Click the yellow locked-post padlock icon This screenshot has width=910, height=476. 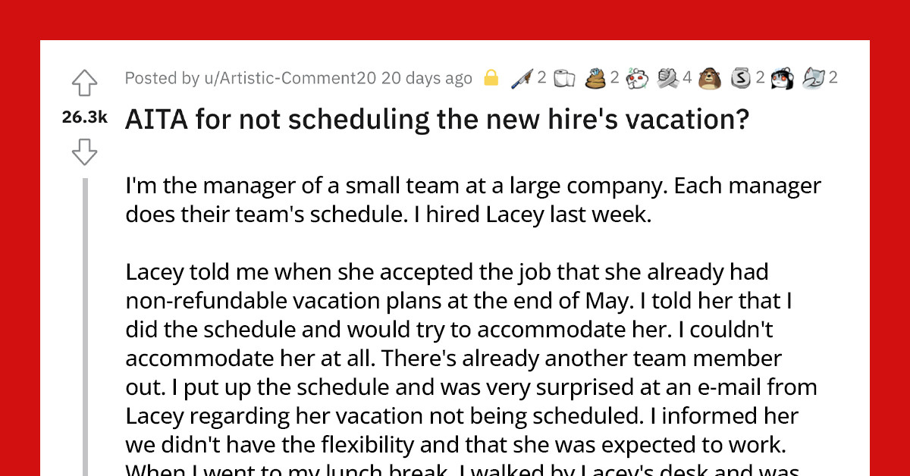pos(490,77)
